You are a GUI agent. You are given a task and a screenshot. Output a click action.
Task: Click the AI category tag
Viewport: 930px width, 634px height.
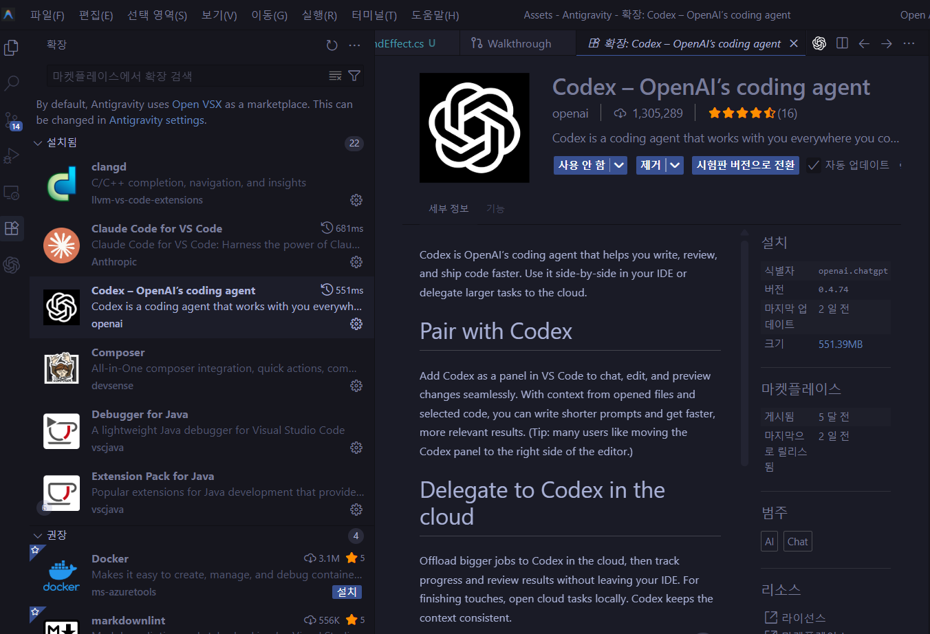tap(769, 542)
